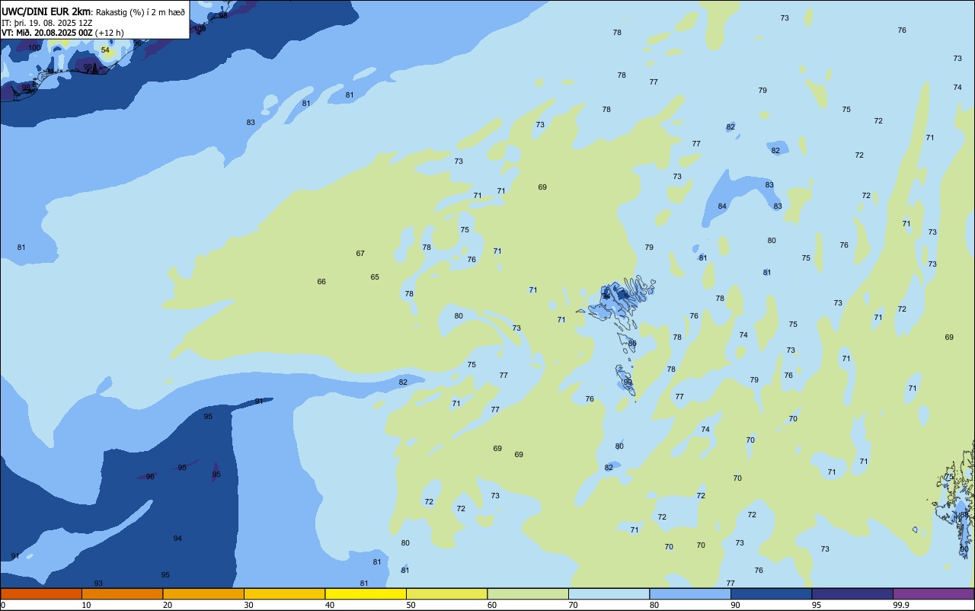Pick the 60–70 light green legend swatch
The image size is (975, 611).
coord(528,593)
